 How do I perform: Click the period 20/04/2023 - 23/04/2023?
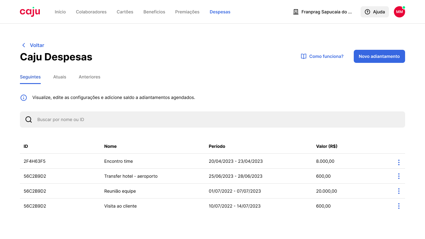tap(236, 161)
